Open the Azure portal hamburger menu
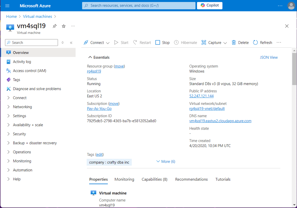Image resolution: width=297 pixels, height=208 pixels. click(7, 6)
